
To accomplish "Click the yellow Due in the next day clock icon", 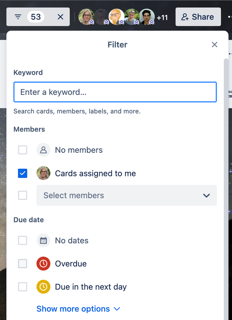I will 43,287.
